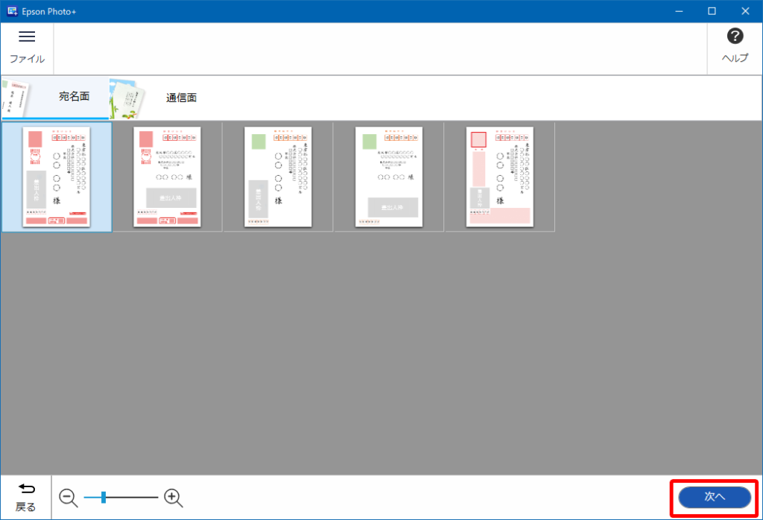Image resolution: width=763 pixels, height=520 pixels.
Task: Click the zoom slider handle
Action: point(103,498)
